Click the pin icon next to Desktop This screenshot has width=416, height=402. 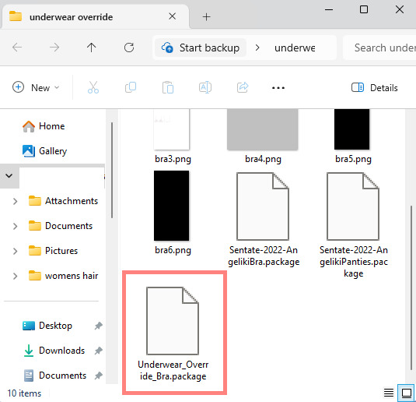[x=99, y=326]
